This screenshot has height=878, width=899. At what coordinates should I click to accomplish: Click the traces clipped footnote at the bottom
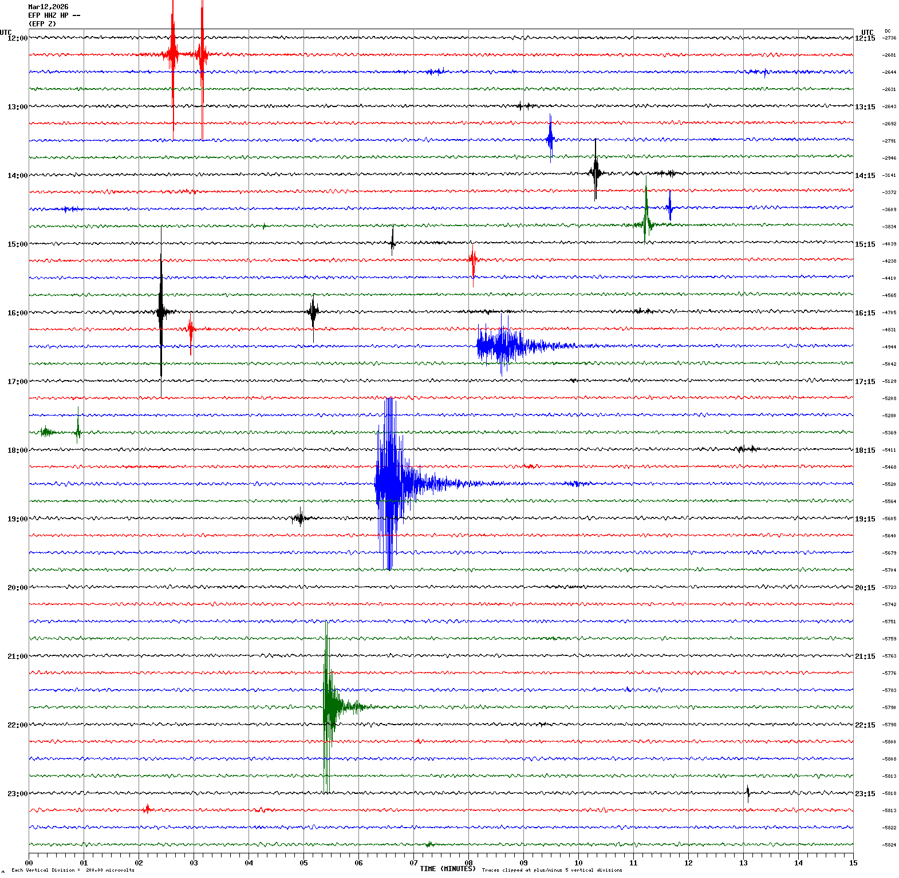(552, 871)
